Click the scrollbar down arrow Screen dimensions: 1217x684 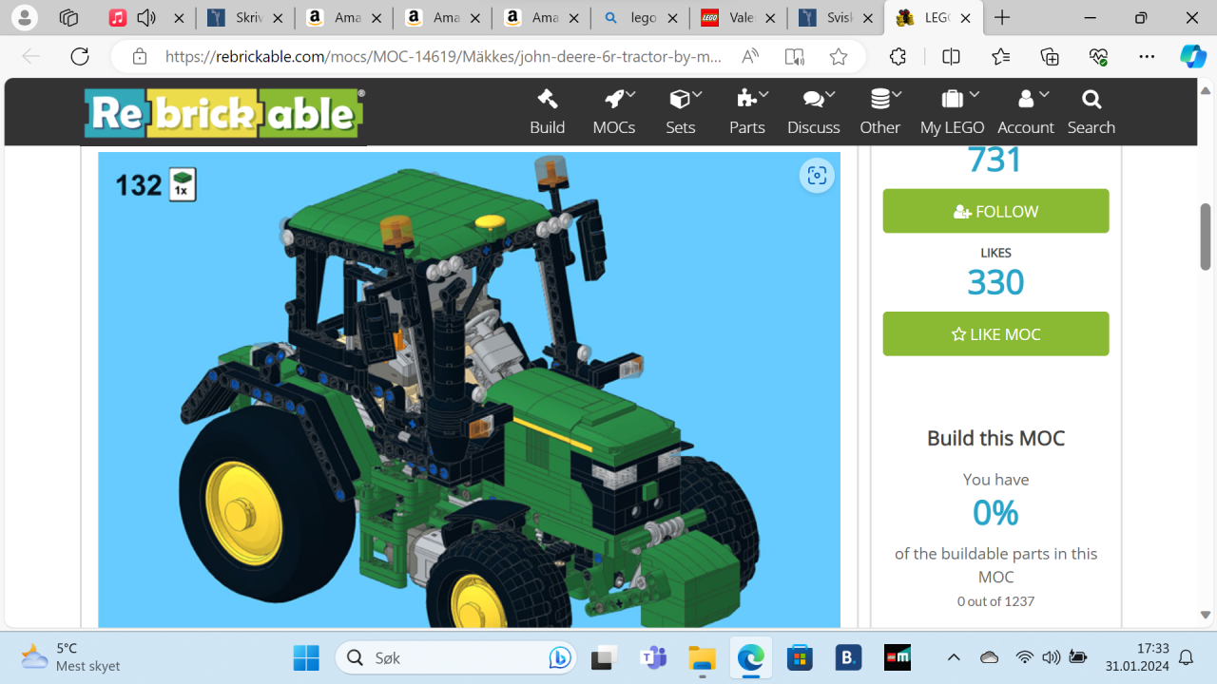tap(1206, 615)
